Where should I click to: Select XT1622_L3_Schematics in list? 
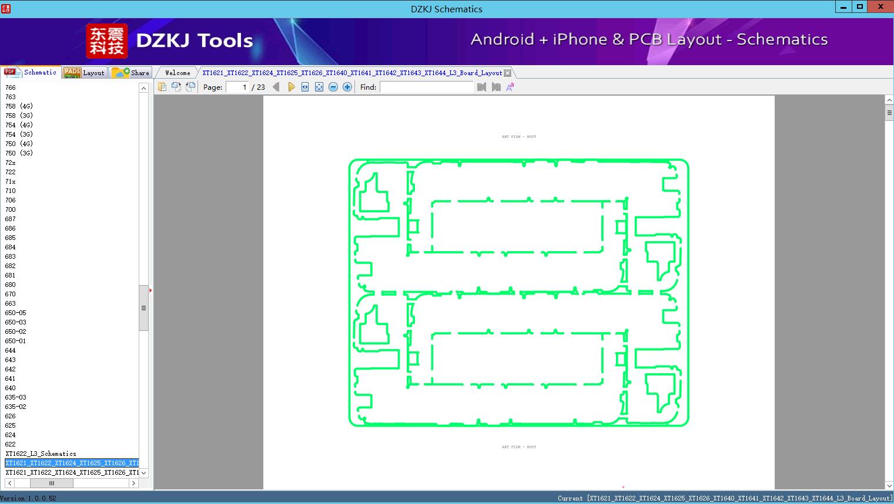coord(41,454)
